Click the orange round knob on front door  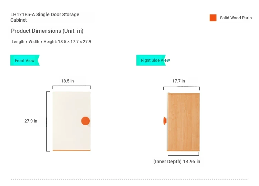(85, 121)
